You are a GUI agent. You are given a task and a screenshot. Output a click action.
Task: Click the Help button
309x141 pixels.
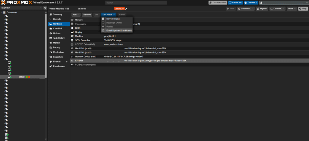point(303,9)
